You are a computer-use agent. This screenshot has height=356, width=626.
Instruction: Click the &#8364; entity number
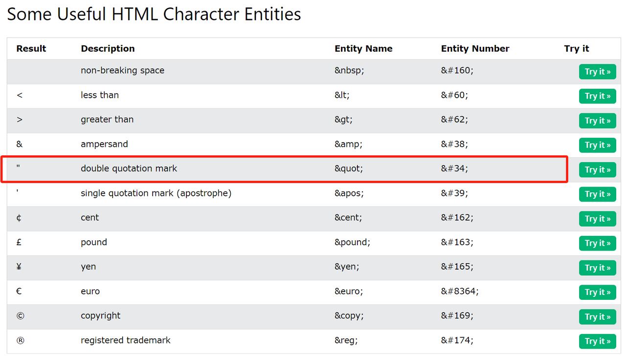point(460,291)
